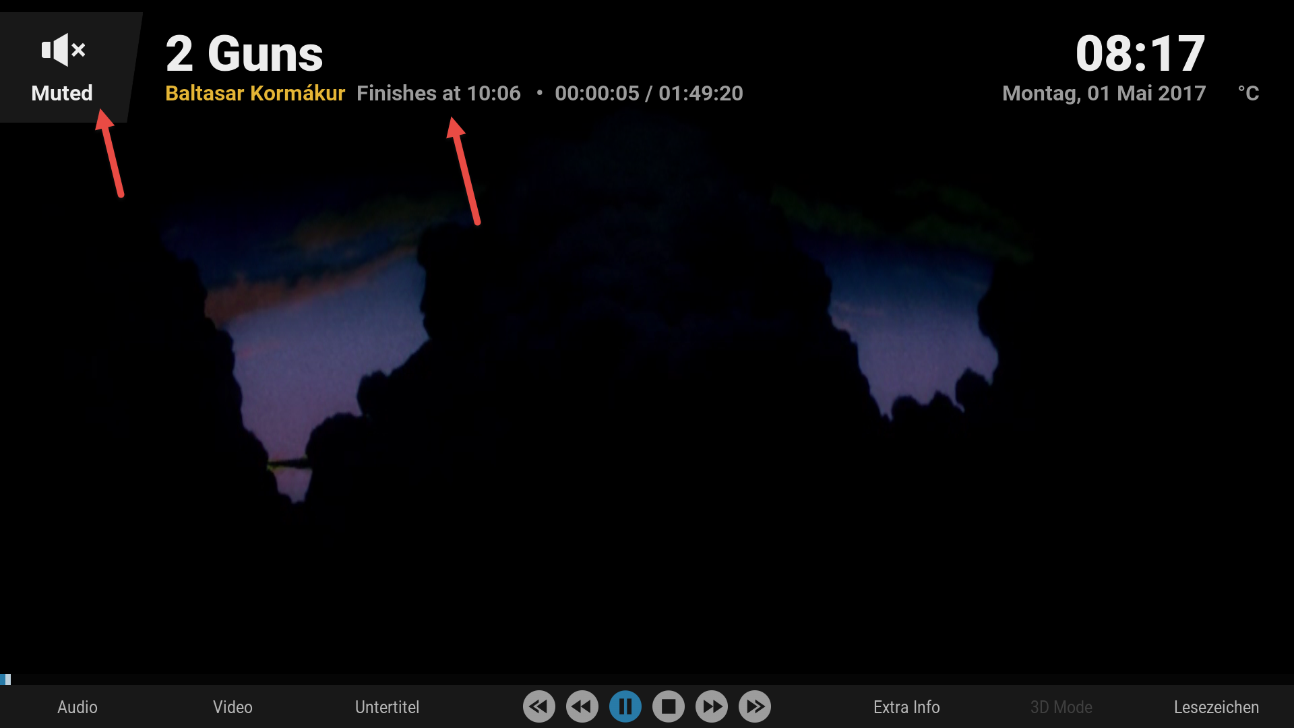Click the '°C' temperature label

(1248, 93)
